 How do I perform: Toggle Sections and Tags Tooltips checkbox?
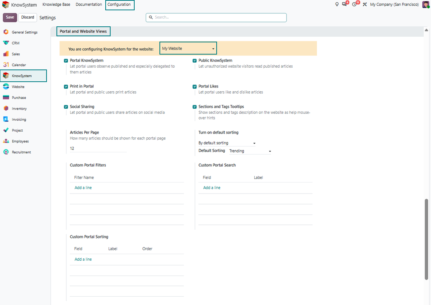click(x=195, y=107)
